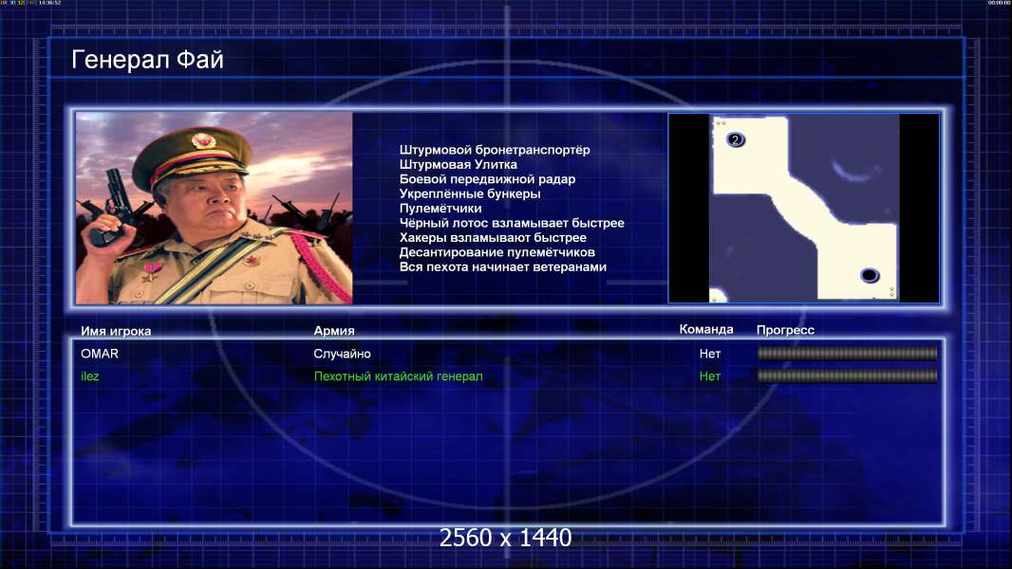Click 'Боевой передвижной радар' line
Image resolution: width=1012 pixels, height=569 pixels.
coord(487,179)
